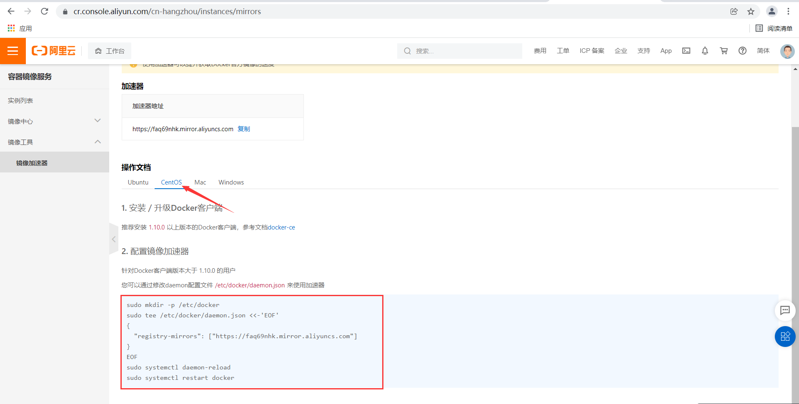This screenshot has width=799, height=404.
Task: Click the address bar URL
Action: (167, 12)
